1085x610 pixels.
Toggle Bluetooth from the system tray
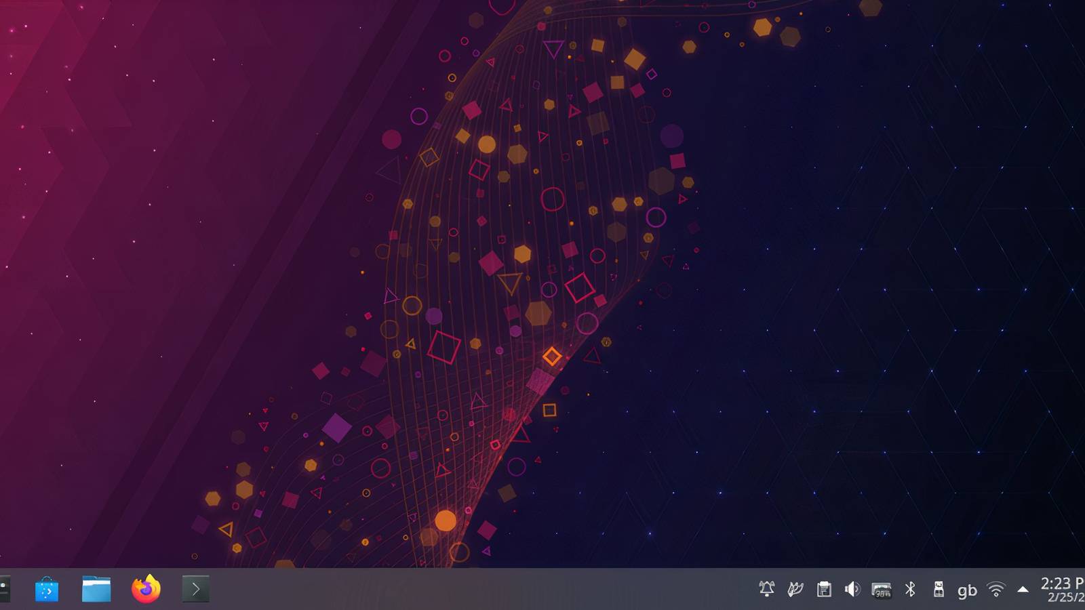pyautogui.click(x=911, y=589)
